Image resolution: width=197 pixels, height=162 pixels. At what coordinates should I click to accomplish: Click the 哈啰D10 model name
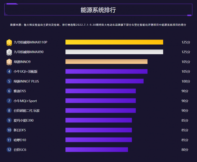pos(20,140)
